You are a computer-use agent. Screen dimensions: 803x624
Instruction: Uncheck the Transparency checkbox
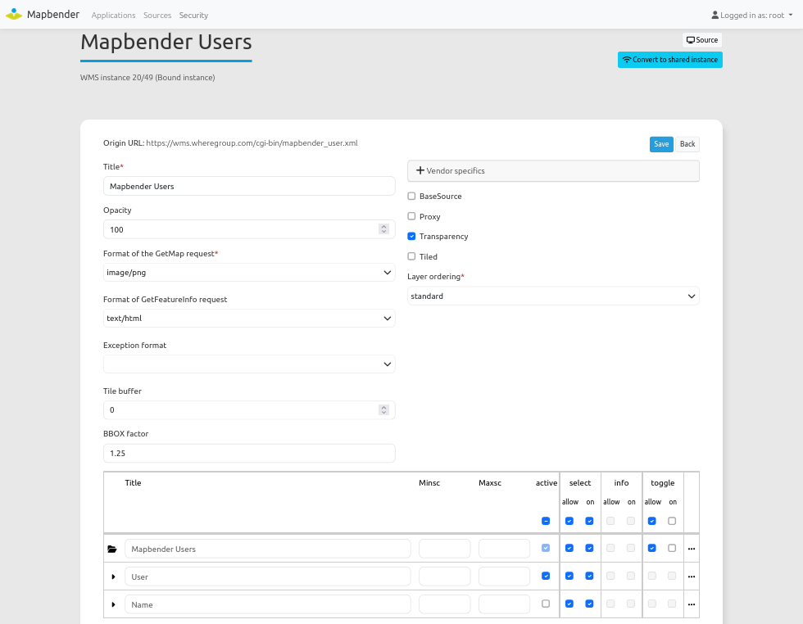[411, 236]
